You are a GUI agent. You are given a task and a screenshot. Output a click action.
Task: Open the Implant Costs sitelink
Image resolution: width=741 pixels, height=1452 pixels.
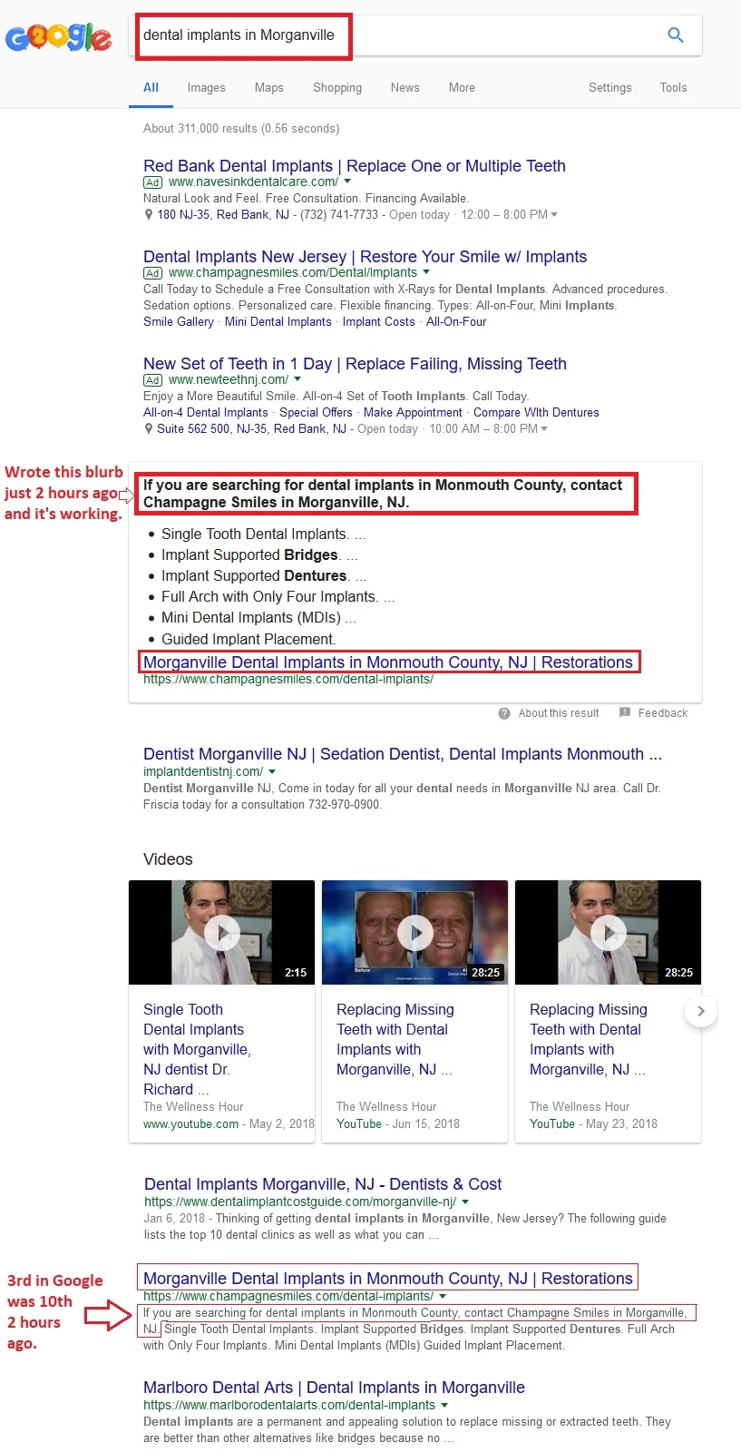click(x=378, y=322)
